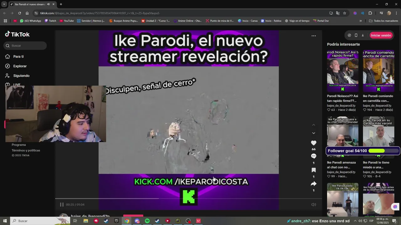
Task: Open Chrome profile avatar
Action: point(389,13)
